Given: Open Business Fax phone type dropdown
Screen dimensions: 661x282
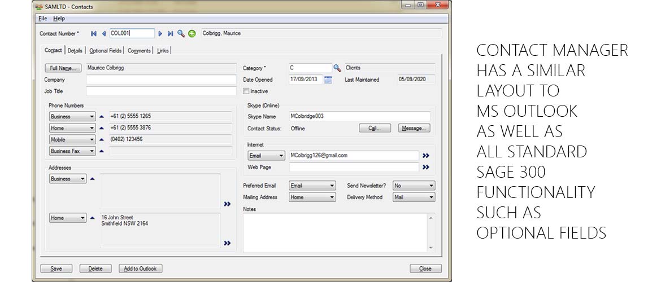Looking at the screenshot, I should coord(72,151).
